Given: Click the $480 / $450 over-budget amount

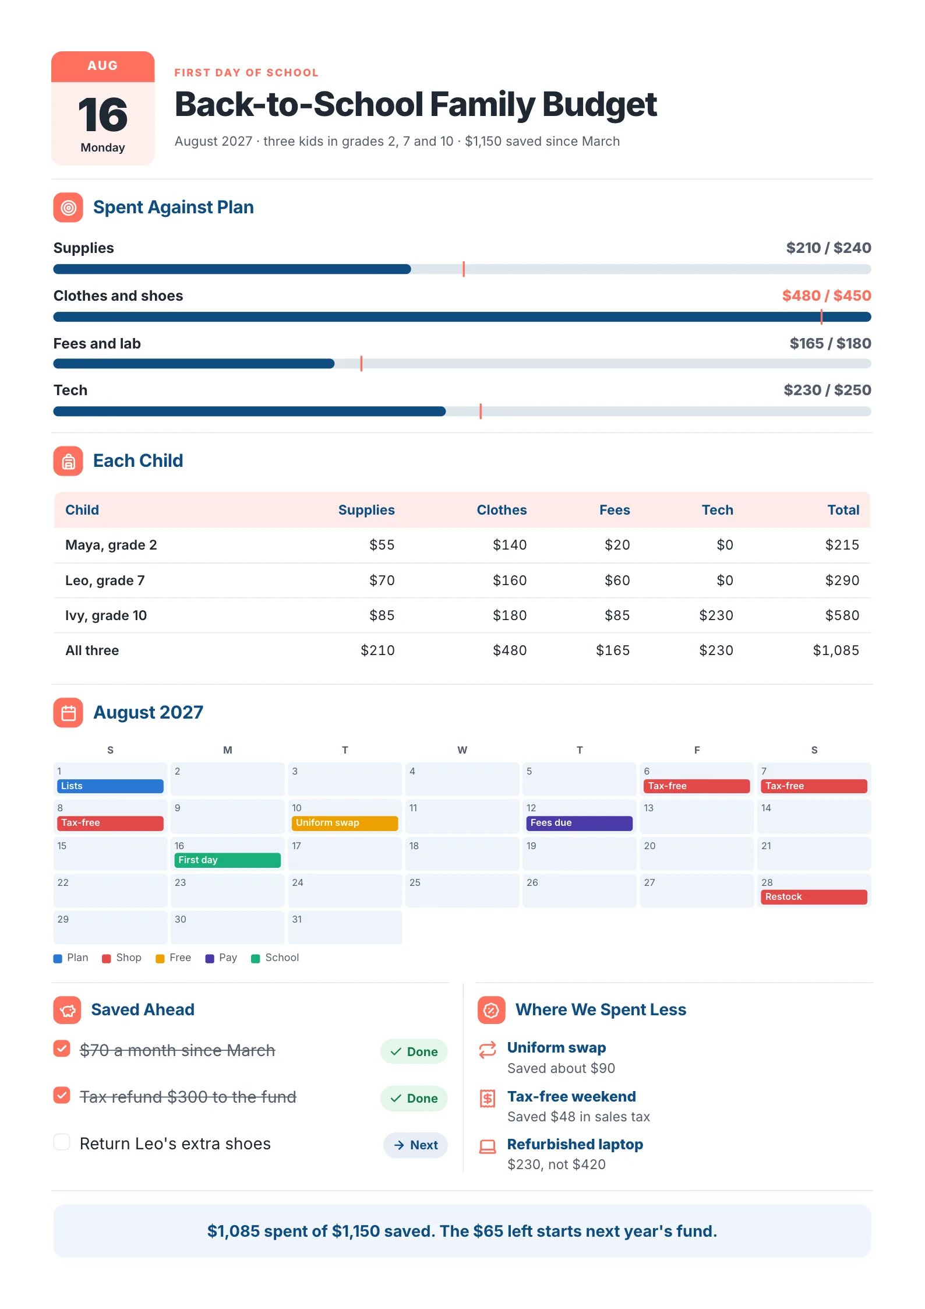Looking at the screenshot, I should [x=827, y=296].
